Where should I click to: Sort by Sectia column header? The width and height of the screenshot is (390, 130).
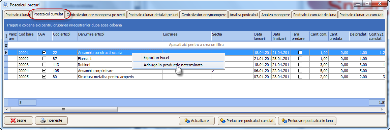point(232,36)
